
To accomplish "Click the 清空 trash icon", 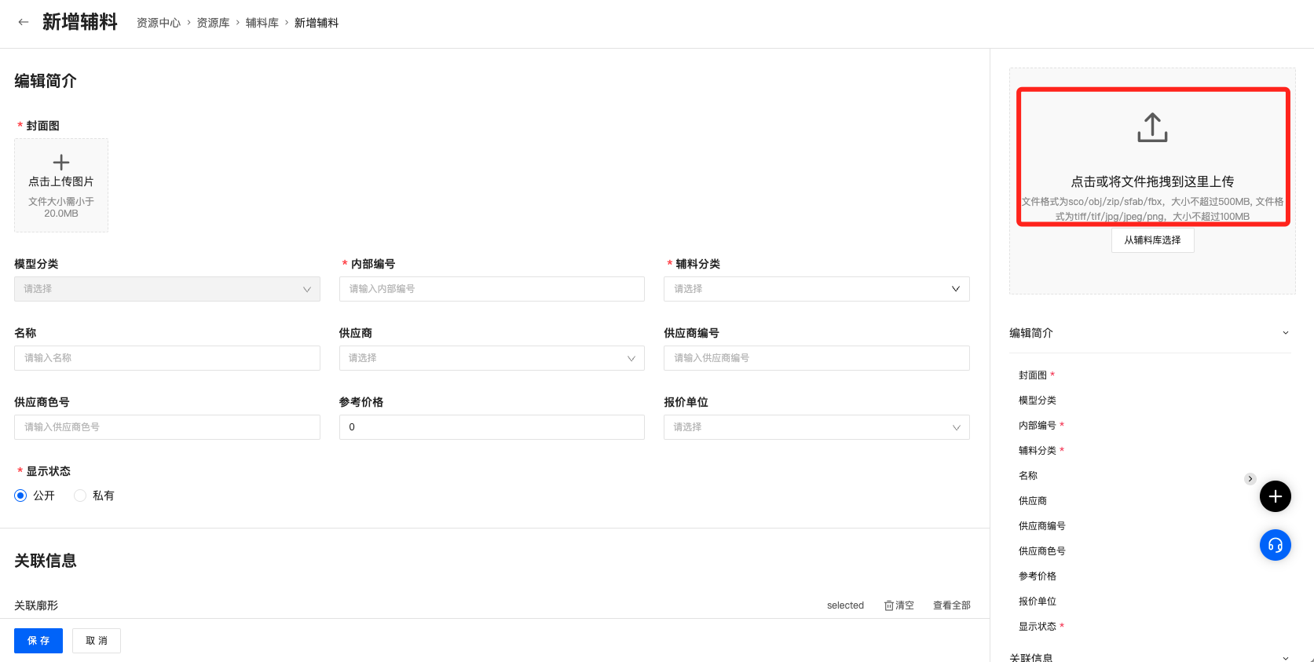I will tap(889, 605).
